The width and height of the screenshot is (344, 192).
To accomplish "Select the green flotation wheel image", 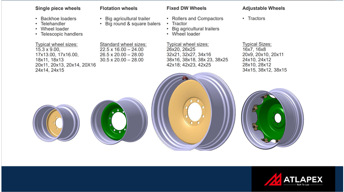I will [x=119, y=120].
